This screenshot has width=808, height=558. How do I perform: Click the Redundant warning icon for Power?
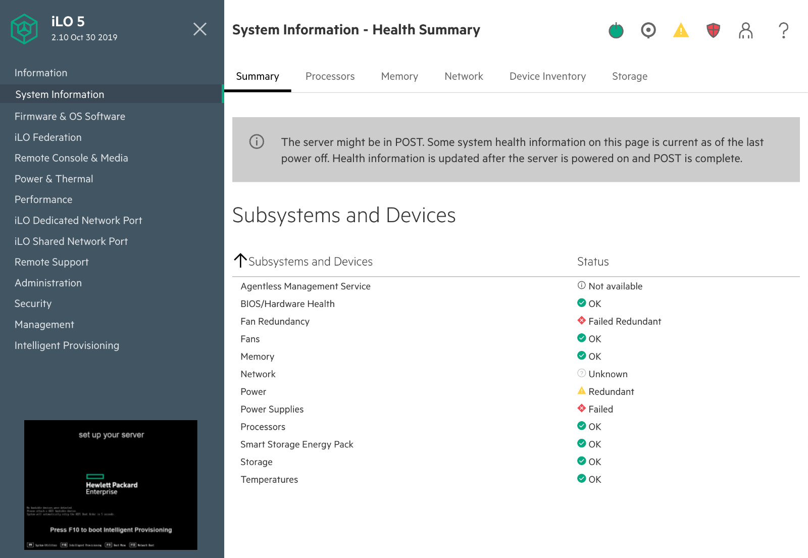tap(582, 391)
